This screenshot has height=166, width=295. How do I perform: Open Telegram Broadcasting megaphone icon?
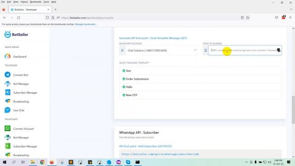click(7, 101)
